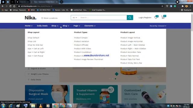The width and height of the screenshot is (193, 108).
Task: Click the Nika logo
Action: 30,18
